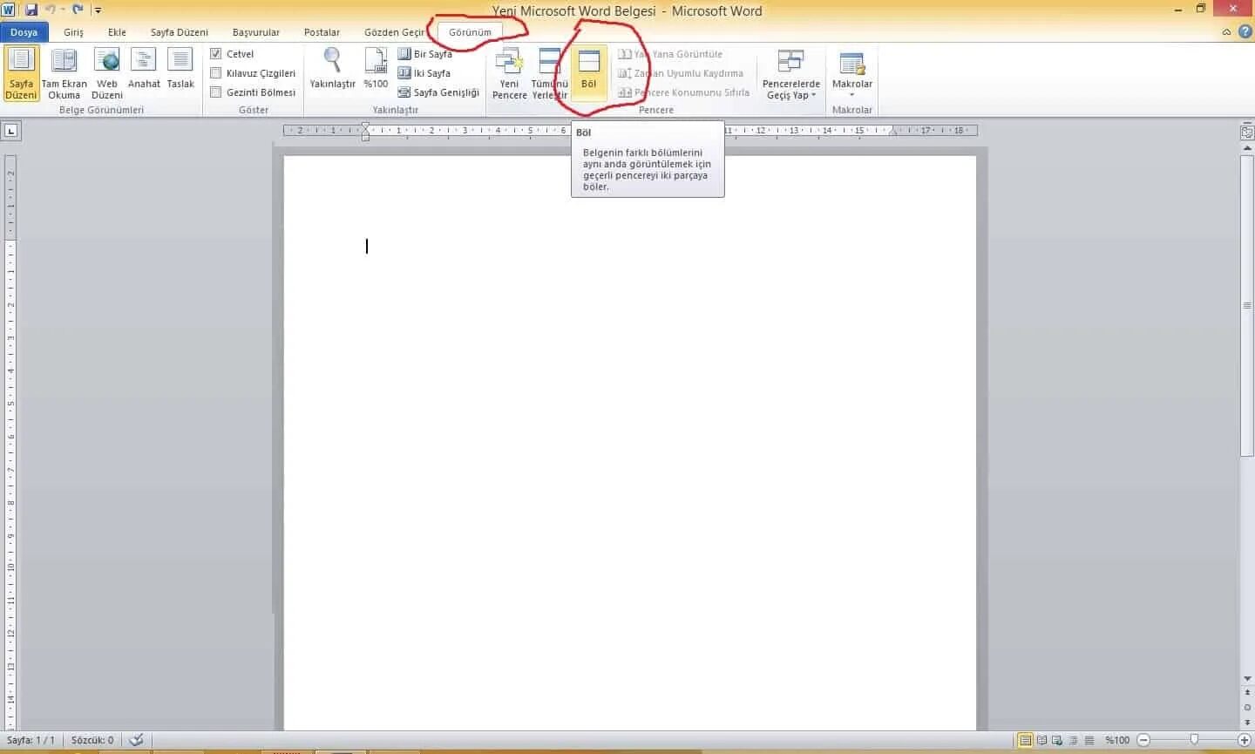Click the %100 zoom level in status bar
This screenshot has width=1255, height=754.
coord(1117,740)
